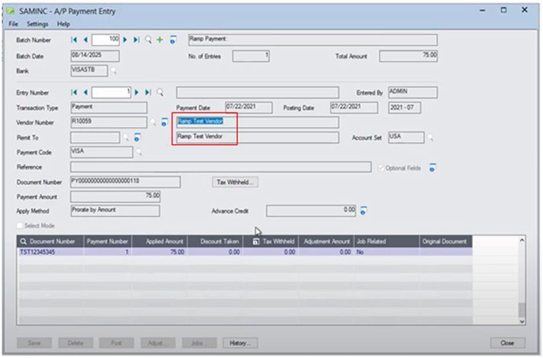
Task: Go to last batch number
Action: [x=136, y=40]
